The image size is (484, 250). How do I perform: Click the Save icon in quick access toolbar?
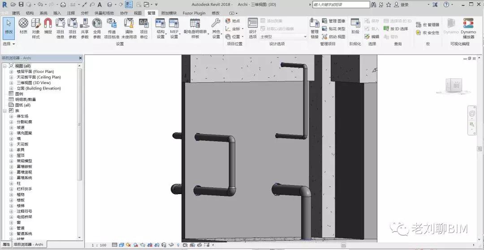click(21, 4)
